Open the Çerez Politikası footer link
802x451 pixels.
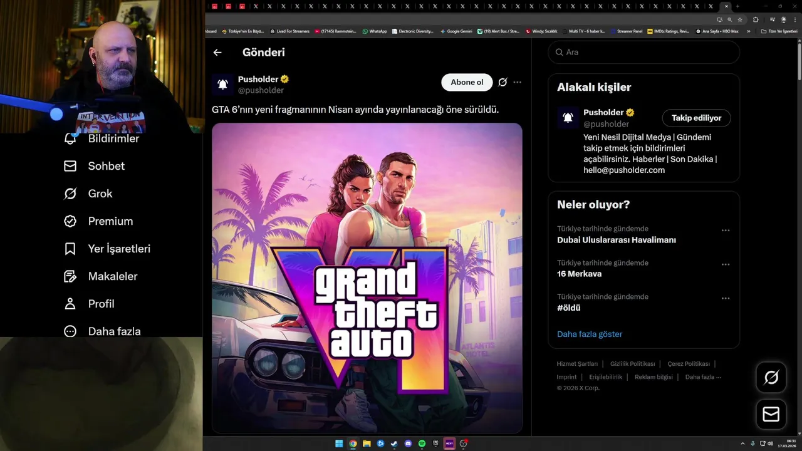click(x=689, y=363)
